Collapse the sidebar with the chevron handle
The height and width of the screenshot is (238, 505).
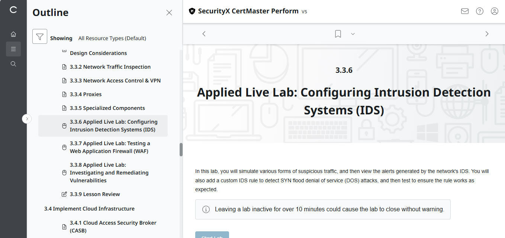(27, 119)
